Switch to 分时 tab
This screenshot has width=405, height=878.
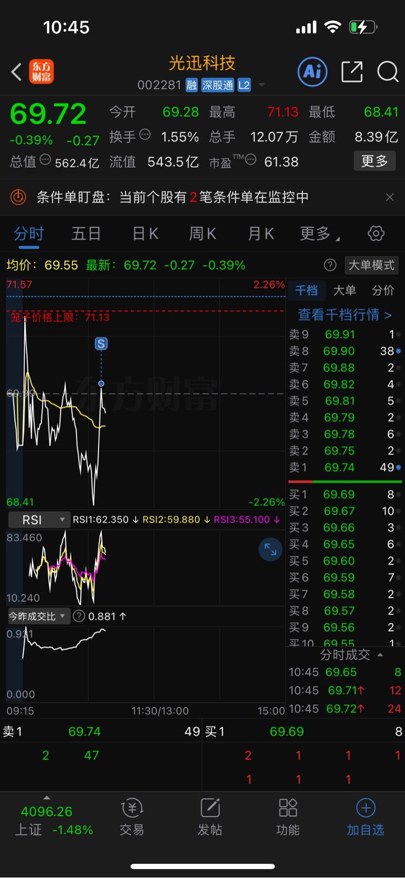click(28, 234)
